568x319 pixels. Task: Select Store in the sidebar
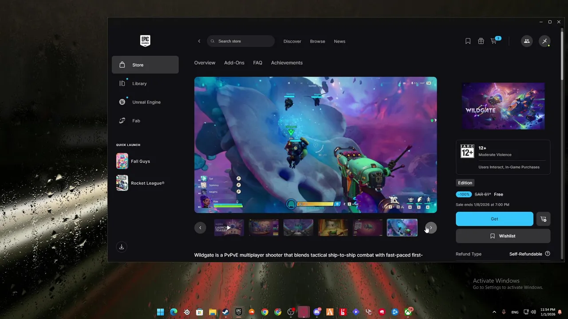point(145,65)
